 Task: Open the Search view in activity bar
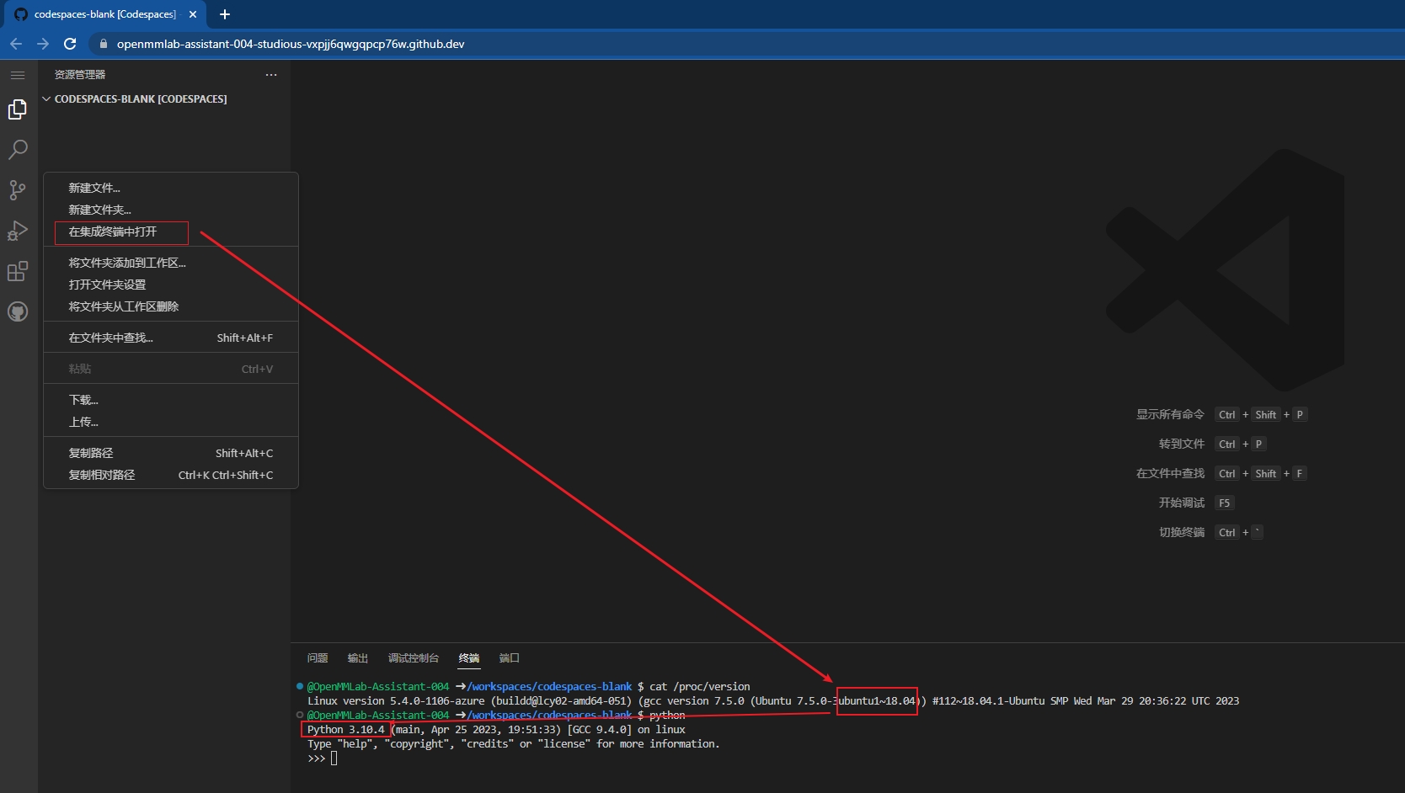pos(18,150)
